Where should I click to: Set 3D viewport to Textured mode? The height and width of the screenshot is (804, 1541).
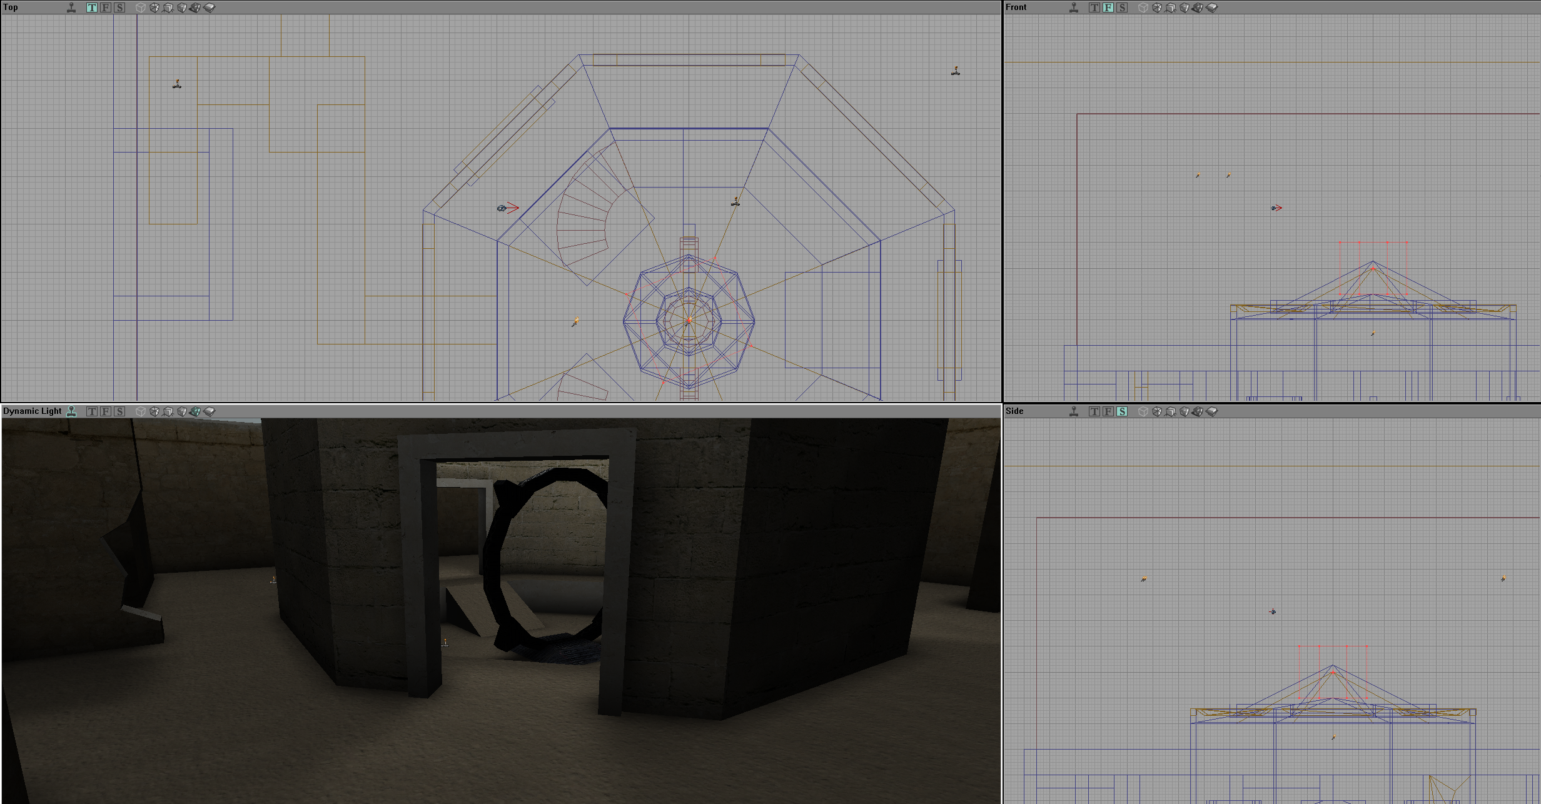pos(182,411)
